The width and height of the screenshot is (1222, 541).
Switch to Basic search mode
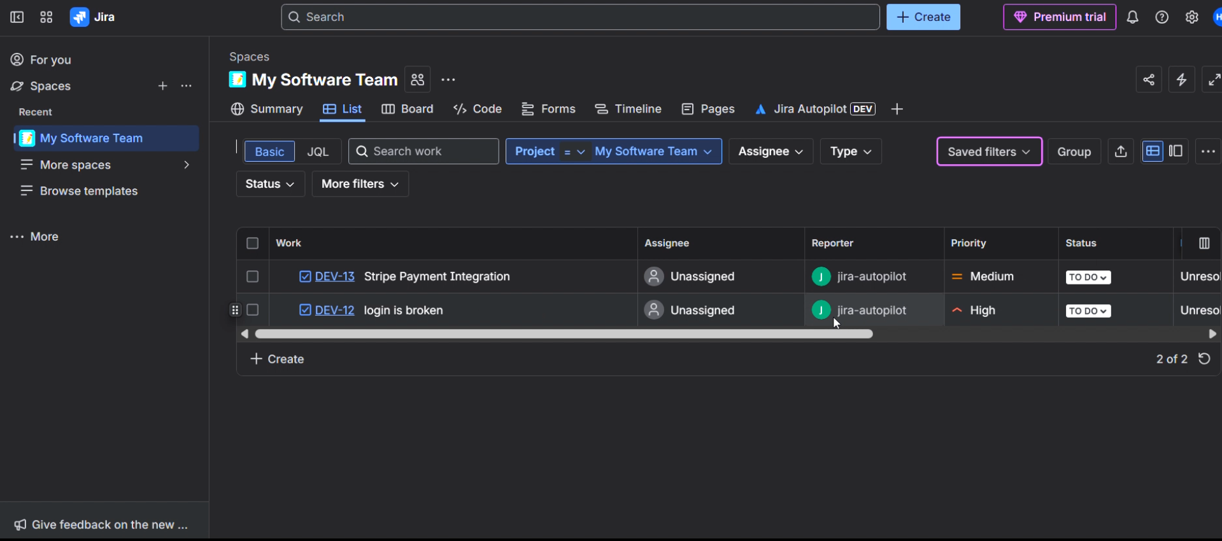[269, 151]
